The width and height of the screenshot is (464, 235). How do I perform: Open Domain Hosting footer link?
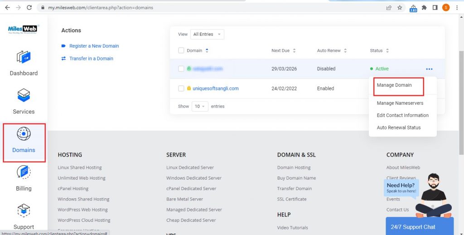(294, 167)
